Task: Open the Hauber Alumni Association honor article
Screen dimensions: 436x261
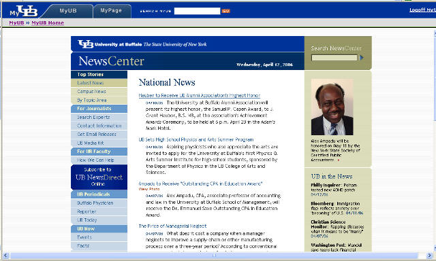Action: 200,95
